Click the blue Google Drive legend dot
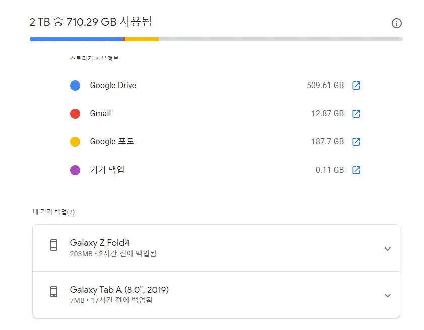Viewport: 424px width, 330px height. (x=75, y=86)
